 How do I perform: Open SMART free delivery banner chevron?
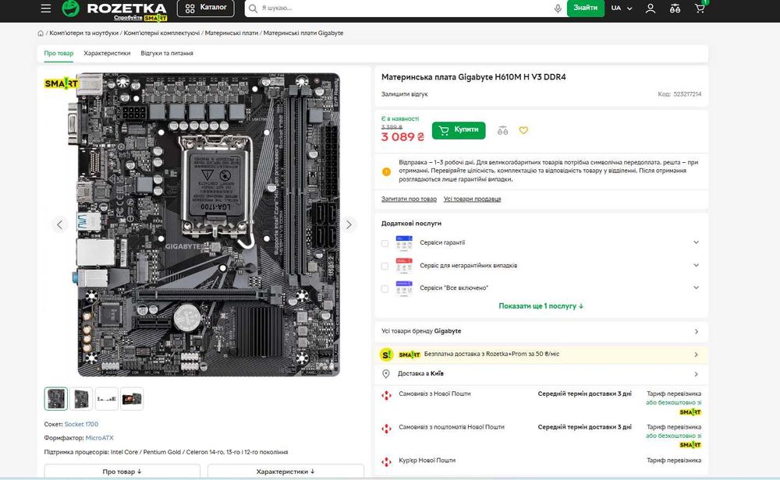pos(696,355)
